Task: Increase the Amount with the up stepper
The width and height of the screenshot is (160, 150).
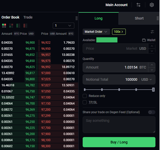Action: pos(152,65)
